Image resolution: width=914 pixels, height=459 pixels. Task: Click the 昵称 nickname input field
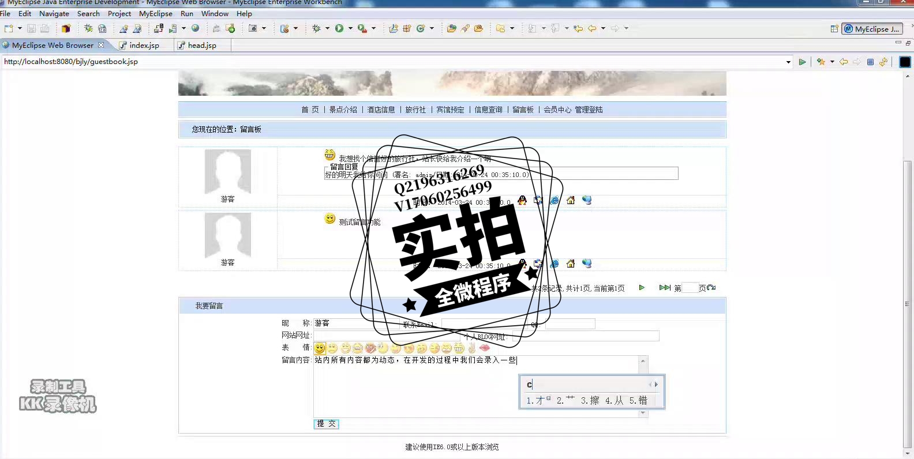357,323
